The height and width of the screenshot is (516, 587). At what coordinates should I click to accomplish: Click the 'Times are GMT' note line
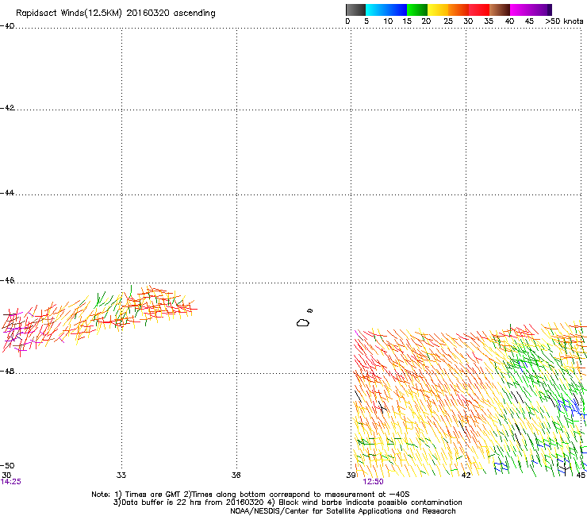click(250, 495)
